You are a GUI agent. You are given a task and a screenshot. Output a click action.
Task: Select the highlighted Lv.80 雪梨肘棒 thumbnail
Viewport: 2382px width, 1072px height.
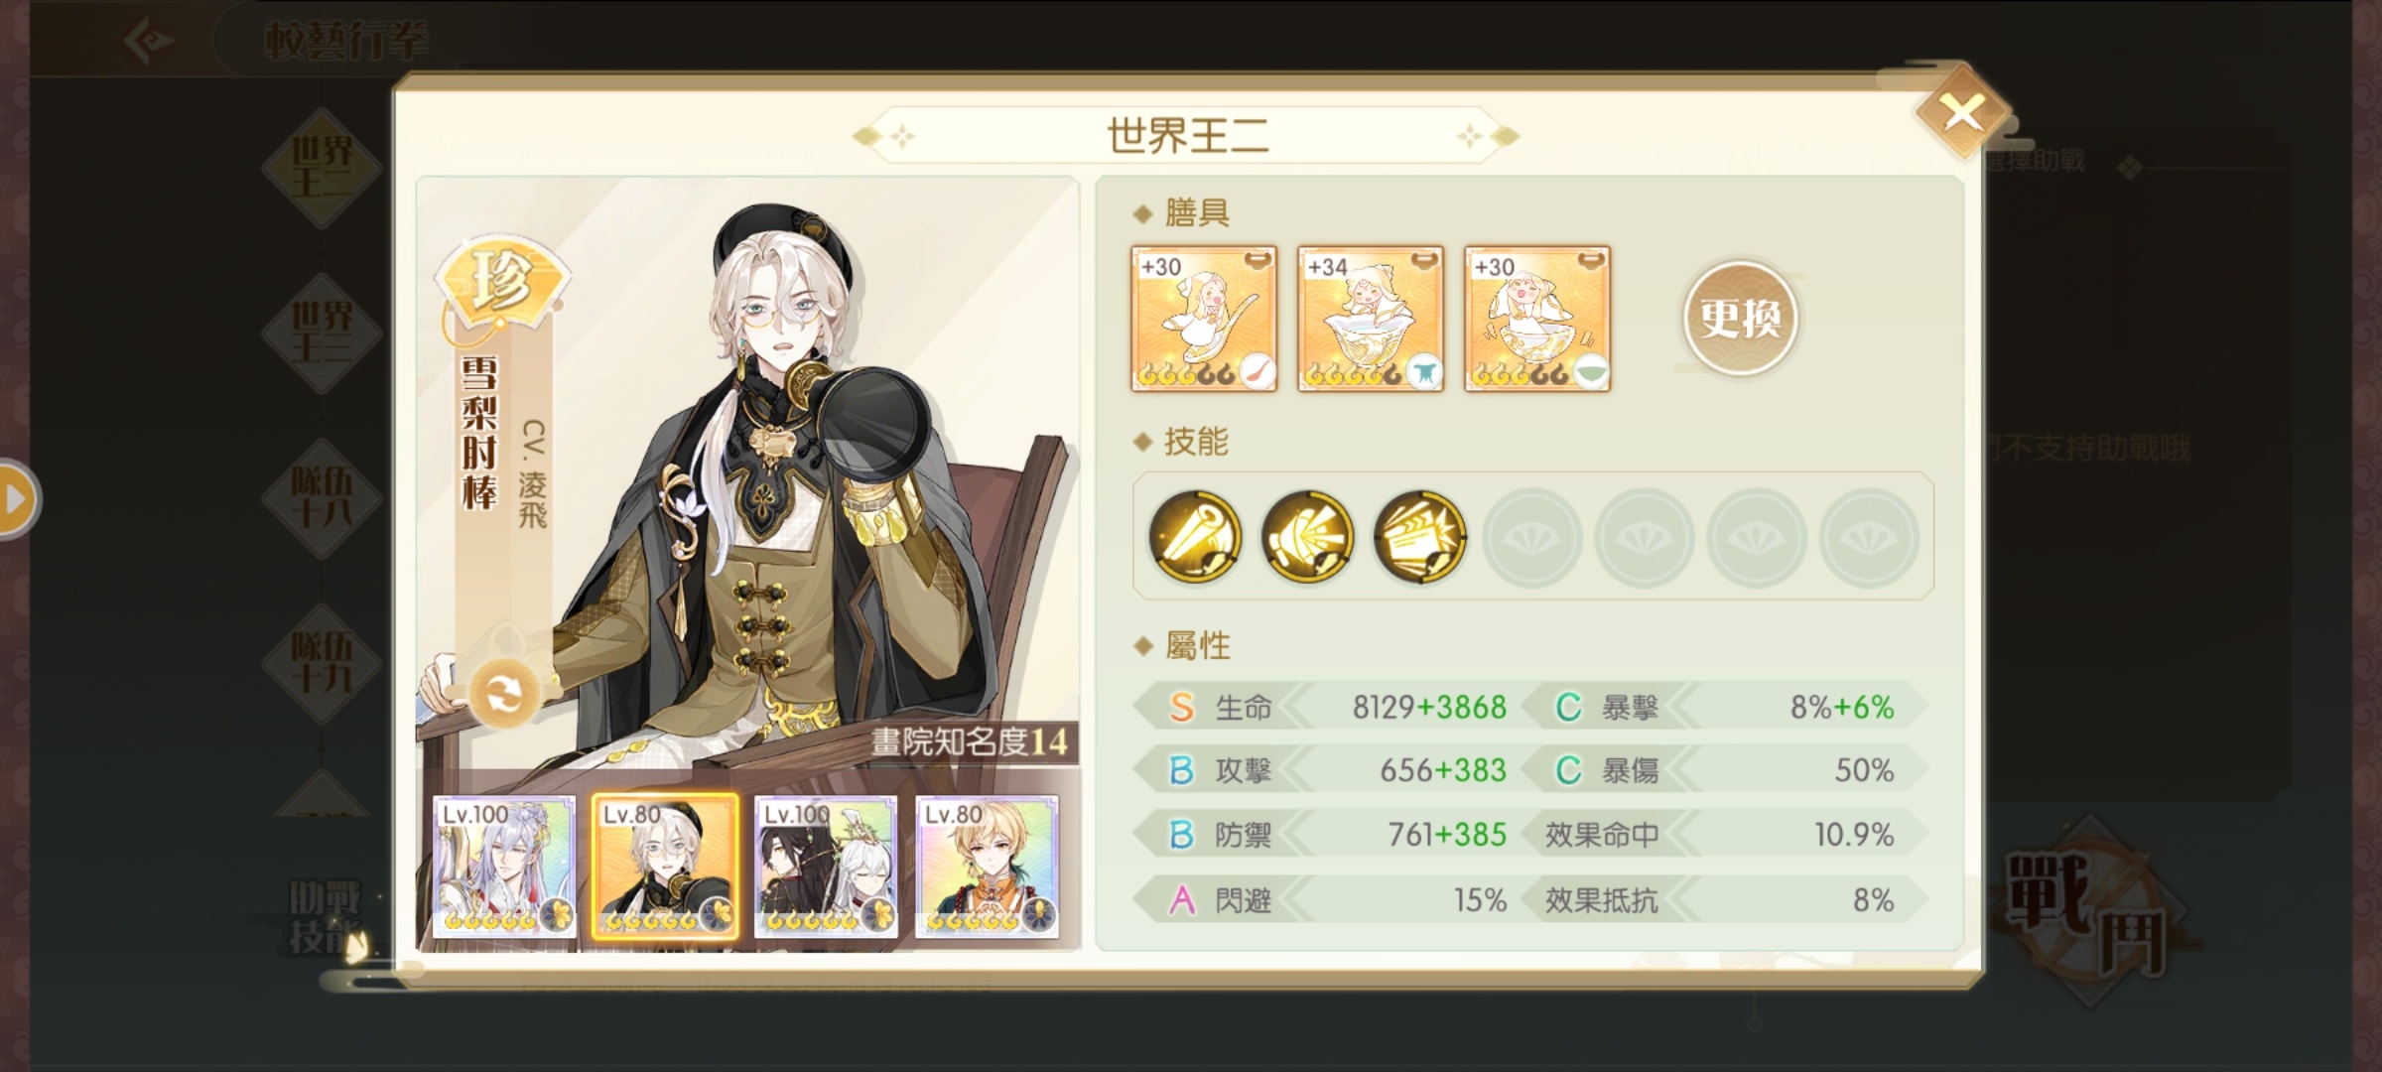click(665, 867)
